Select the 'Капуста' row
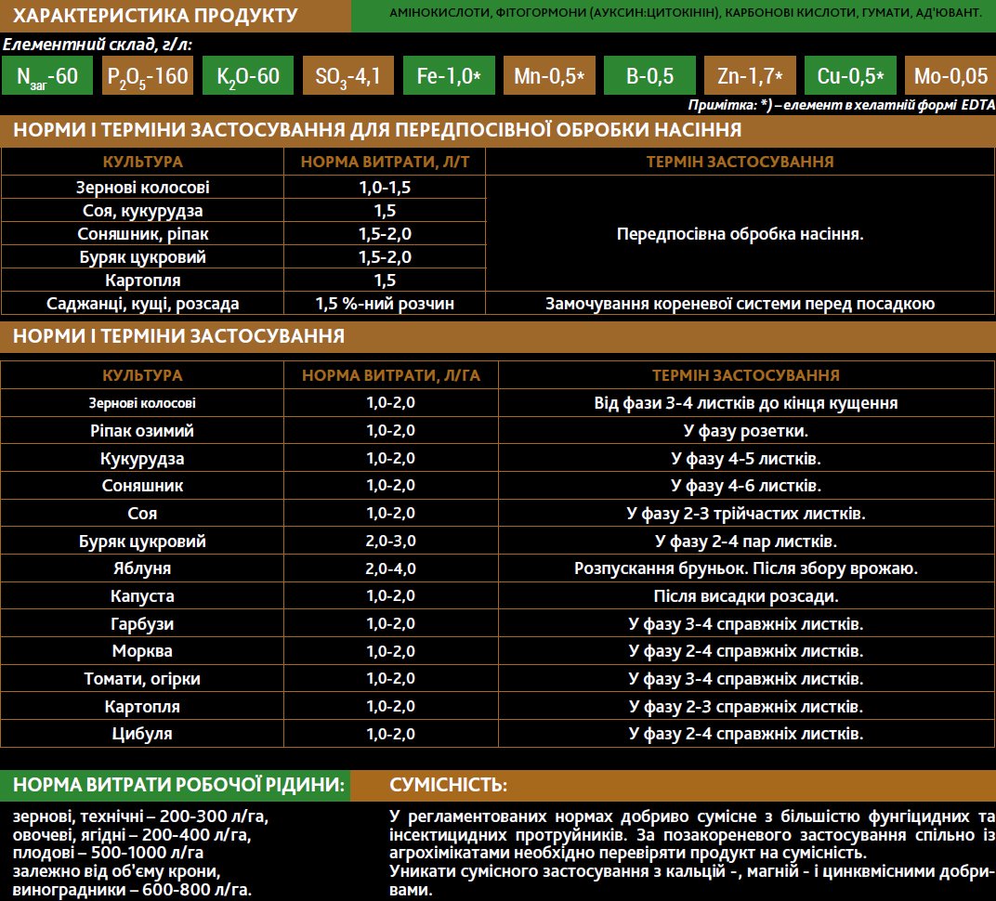 [x=498, y=596]
